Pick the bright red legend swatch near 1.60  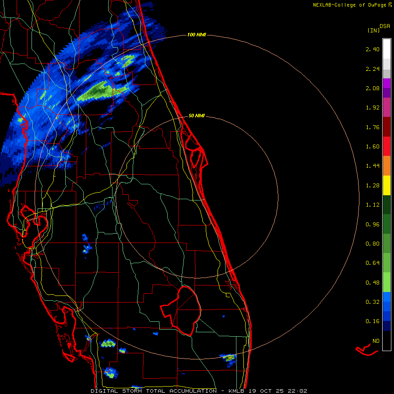(x=387, y=147)
